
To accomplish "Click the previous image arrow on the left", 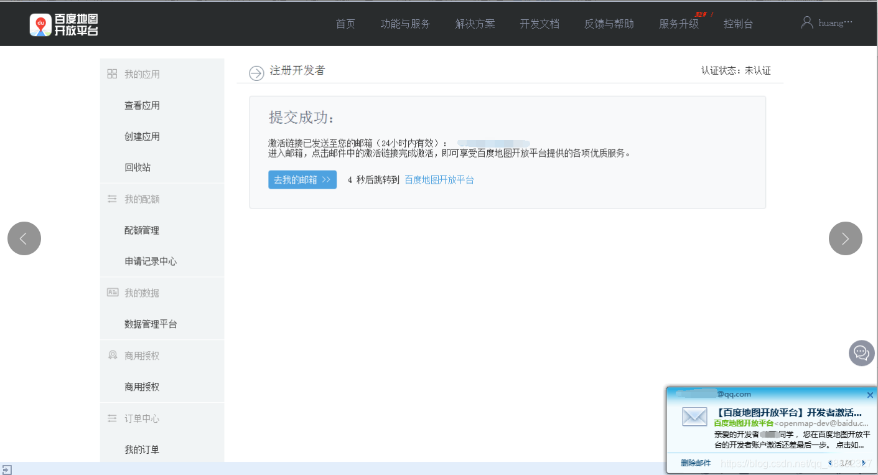I will tap(24, 238).
